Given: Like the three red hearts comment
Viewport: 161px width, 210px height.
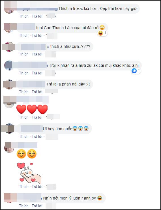Looking at the screenshot, I should coord(24,117).
